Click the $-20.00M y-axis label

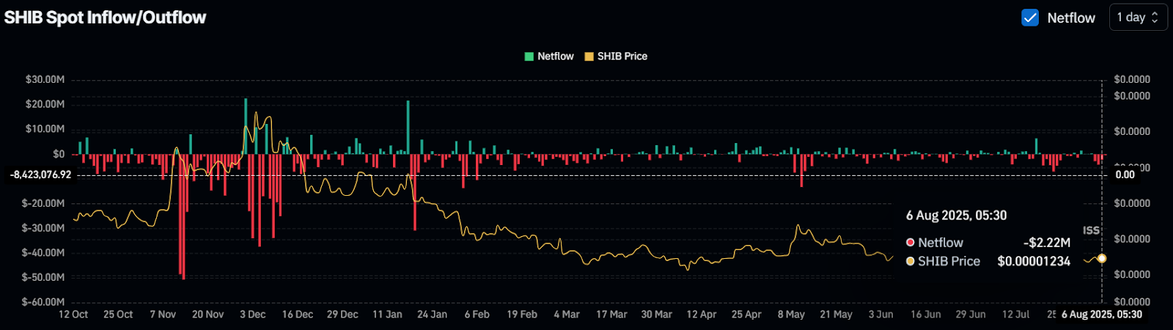point(43,203)
